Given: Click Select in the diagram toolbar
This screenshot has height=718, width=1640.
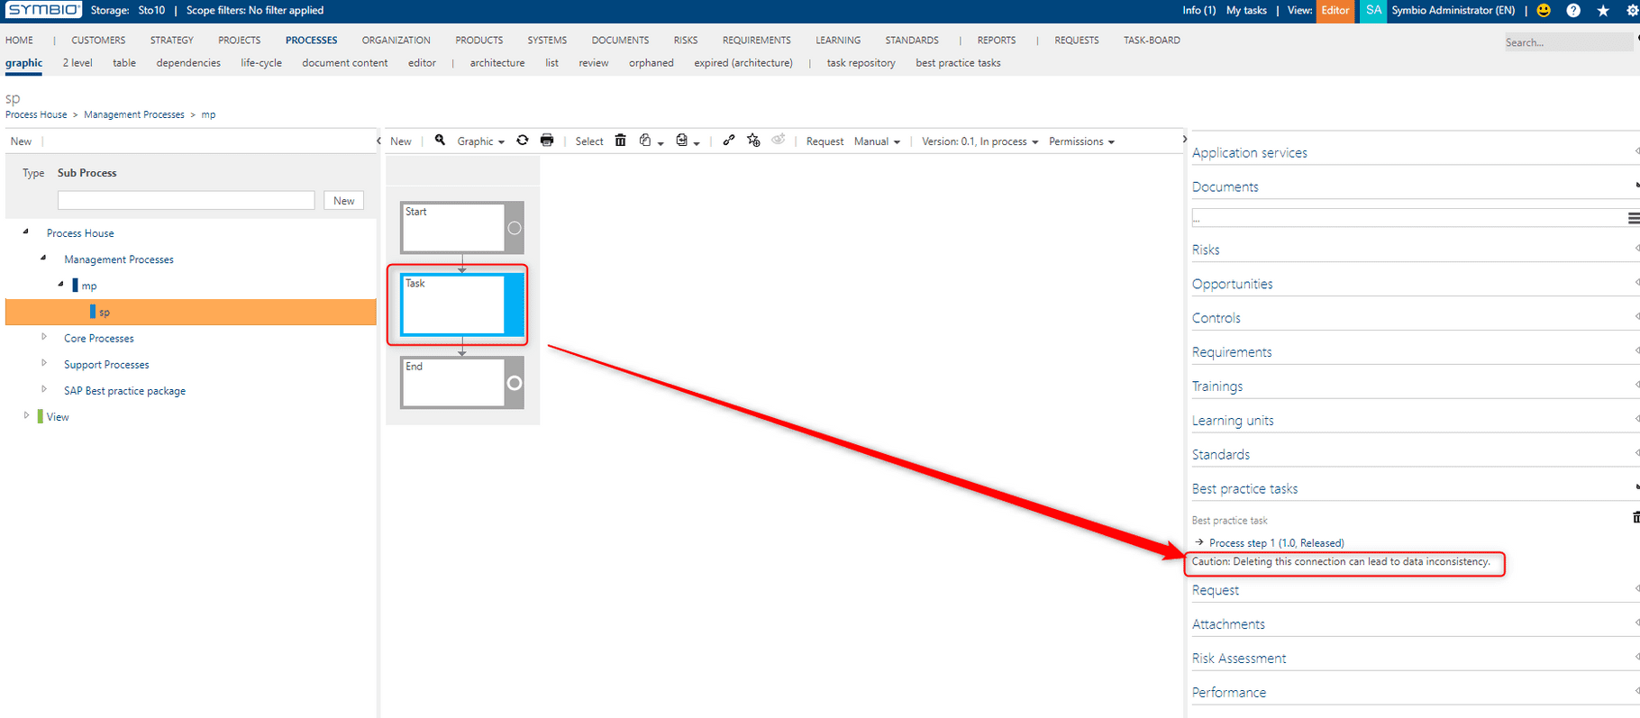Looking at the screenshot, I should point(589,141).
